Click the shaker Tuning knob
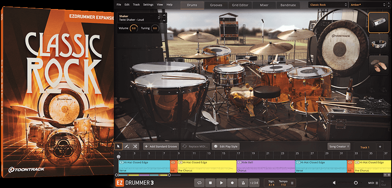The image size is (392, 188). 155,28
